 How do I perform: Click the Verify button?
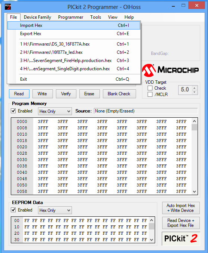click(x=66, y=94)
